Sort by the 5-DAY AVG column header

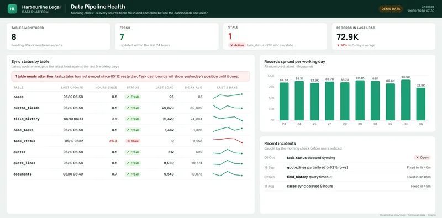pos(193,88)
